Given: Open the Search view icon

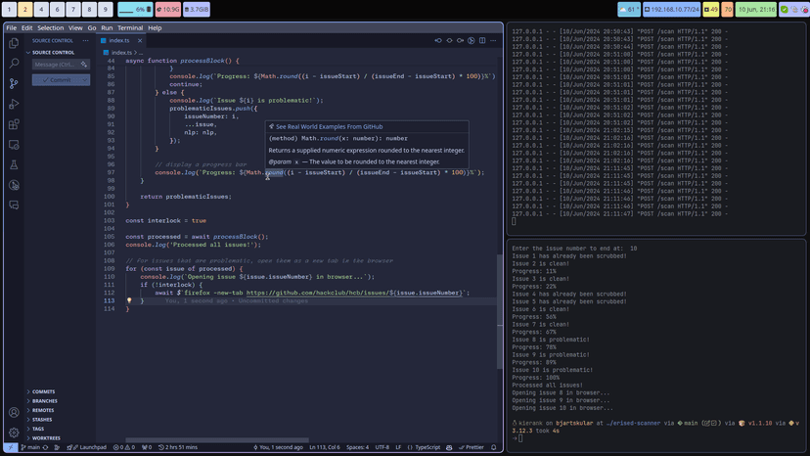Looking at the screenshot, I should [14, 64].
